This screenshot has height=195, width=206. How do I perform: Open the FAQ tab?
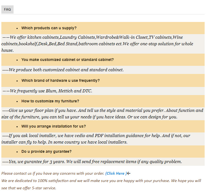[x=7, y=9]
